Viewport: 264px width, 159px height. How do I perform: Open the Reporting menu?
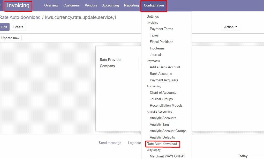[x=131, y=5]
